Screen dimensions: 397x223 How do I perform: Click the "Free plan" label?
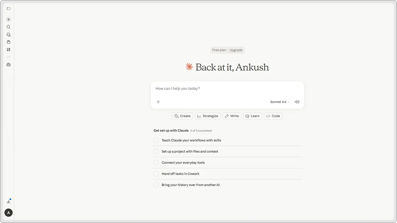tap(219, 50)
